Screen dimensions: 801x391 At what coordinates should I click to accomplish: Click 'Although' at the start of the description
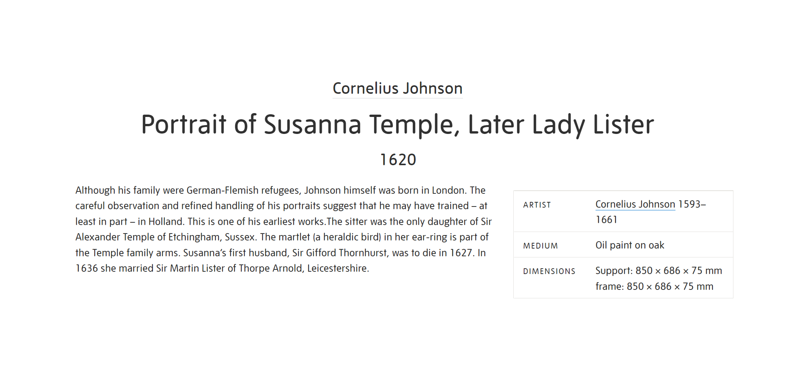pyautogui.click(x=95, y=190)
